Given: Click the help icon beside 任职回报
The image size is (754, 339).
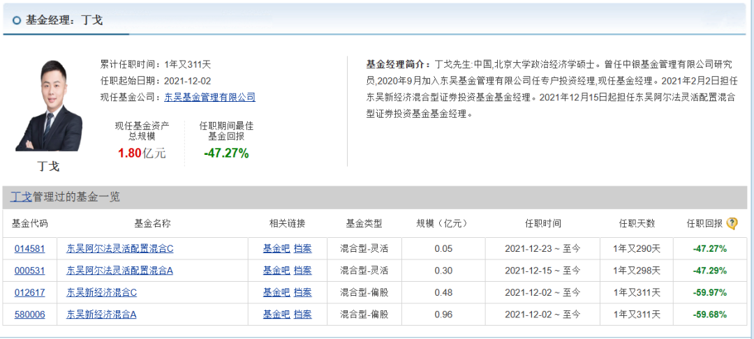Looking at the screenshot, I should (x=732, y=223).
